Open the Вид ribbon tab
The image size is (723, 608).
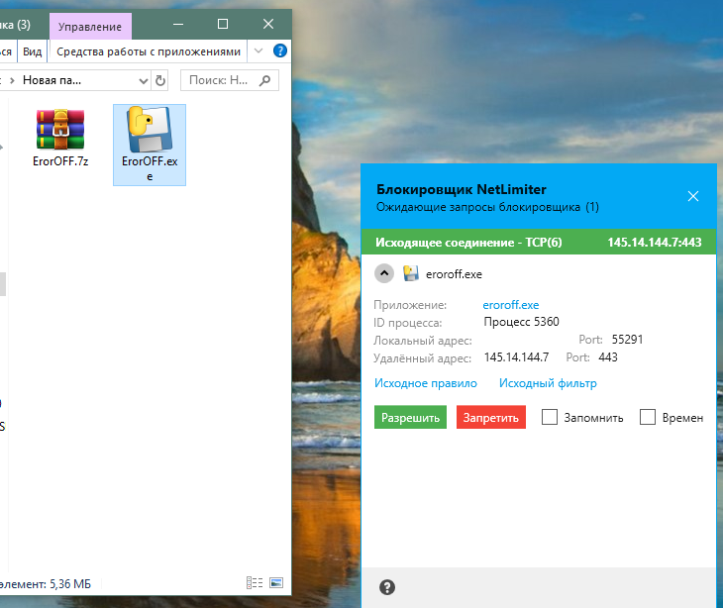[33, 51]
